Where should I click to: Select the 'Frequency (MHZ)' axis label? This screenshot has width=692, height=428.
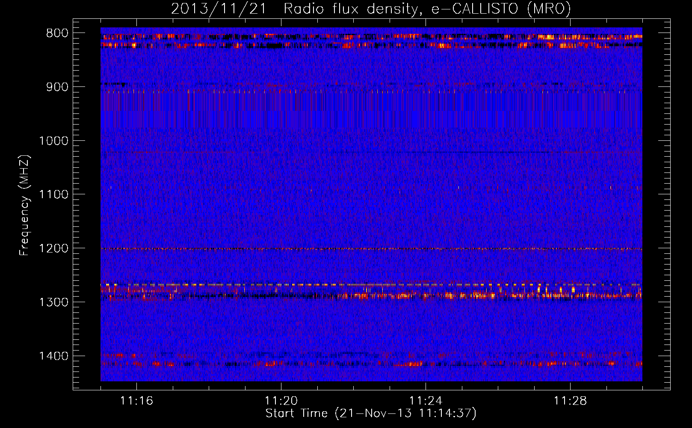(x=24, y=205)
